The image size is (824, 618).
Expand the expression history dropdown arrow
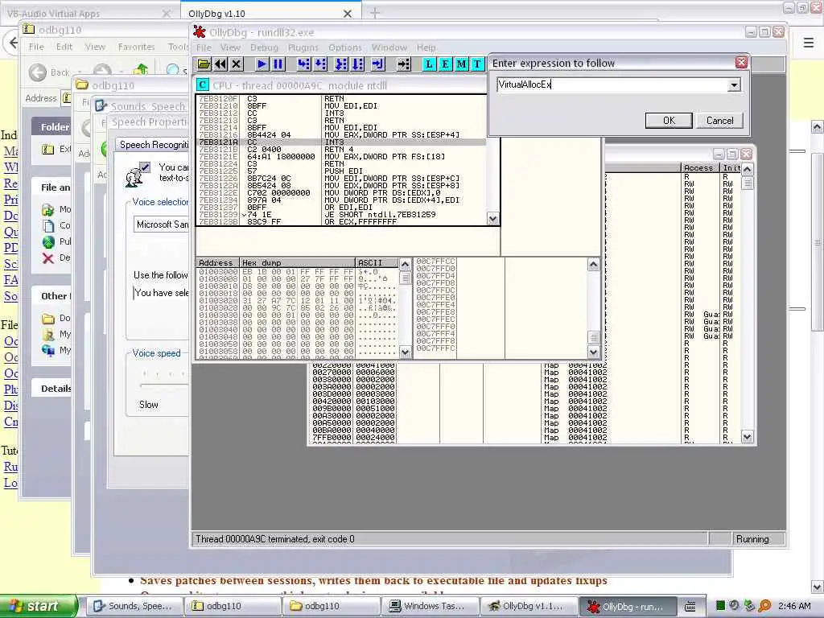tap(734, 85)
